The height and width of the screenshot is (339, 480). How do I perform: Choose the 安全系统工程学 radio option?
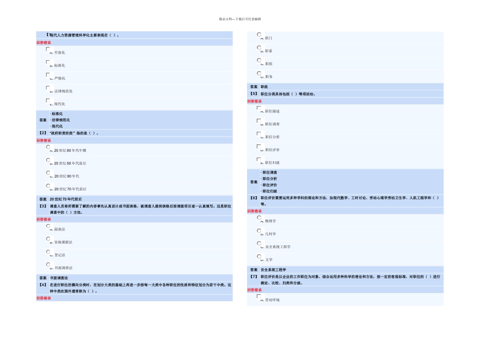259,243
